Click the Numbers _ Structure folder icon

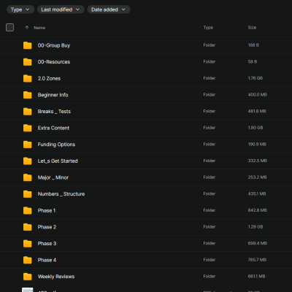click(x=28, y=194)
